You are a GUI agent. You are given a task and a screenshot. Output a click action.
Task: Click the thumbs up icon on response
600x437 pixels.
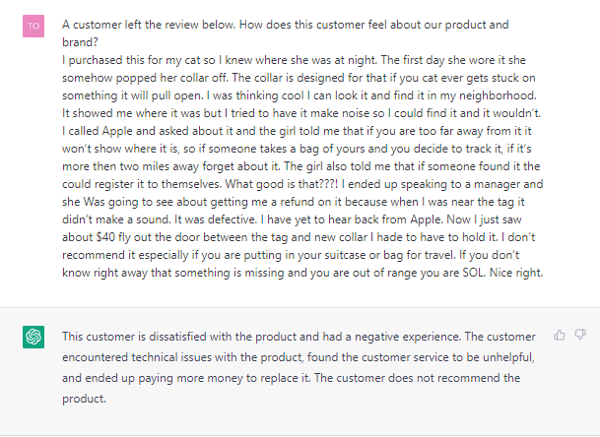[x=560, y=335]
